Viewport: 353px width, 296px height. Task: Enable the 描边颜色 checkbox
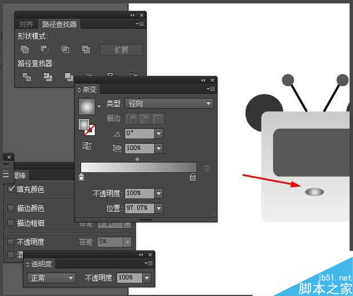tap(11, 208)
